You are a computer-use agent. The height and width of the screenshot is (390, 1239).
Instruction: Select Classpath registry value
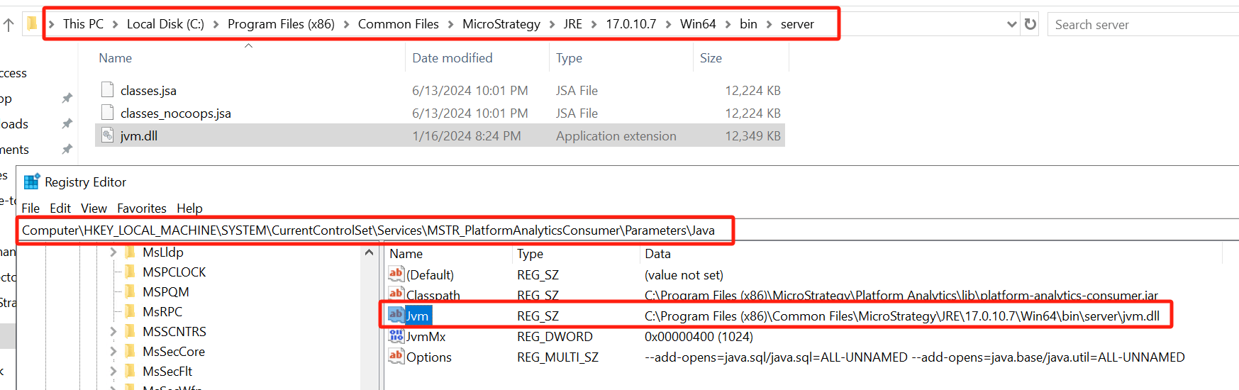[x=433, y=296]
